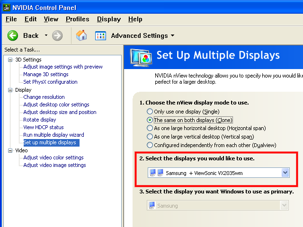The width and height of the screenshot is (303, 227).
Task: Click the Advanced Settings view icon
Action: [x=100, y=36]
